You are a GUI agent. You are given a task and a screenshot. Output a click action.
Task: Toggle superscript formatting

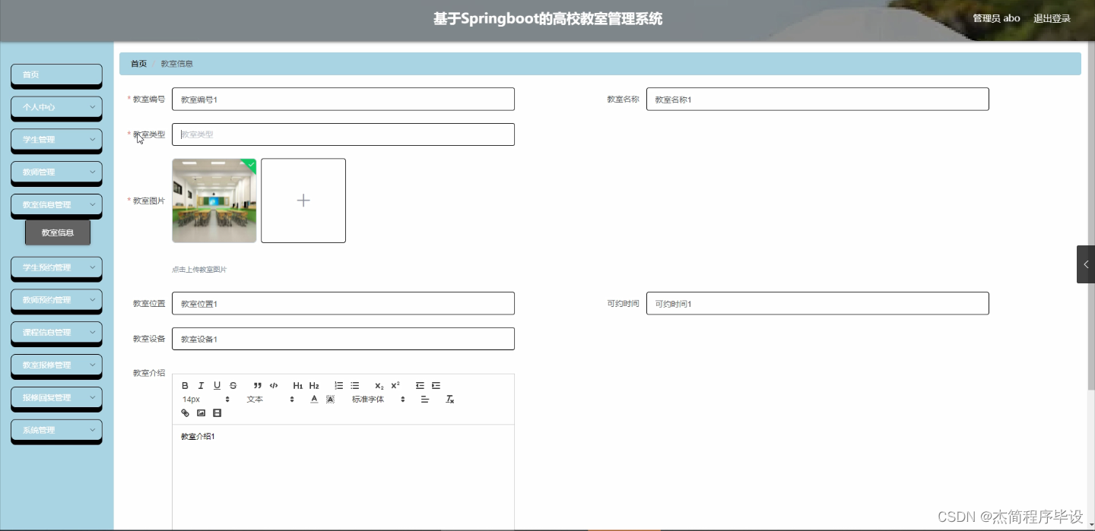point(395,386)
